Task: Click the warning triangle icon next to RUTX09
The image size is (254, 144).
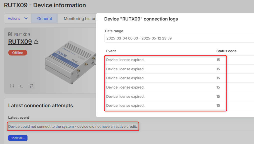Action: pyautogui.click(x=36, y=42)
